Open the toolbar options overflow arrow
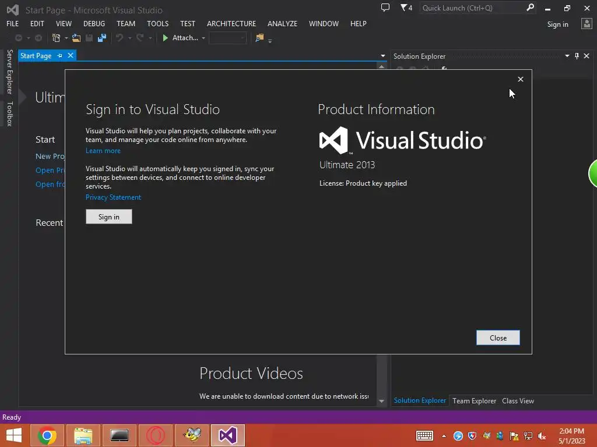 coord(270,41)
